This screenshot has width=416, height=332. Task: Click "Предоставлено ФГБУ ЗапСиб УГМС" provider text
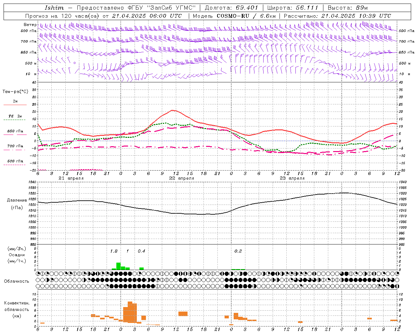tap(136, 8)
